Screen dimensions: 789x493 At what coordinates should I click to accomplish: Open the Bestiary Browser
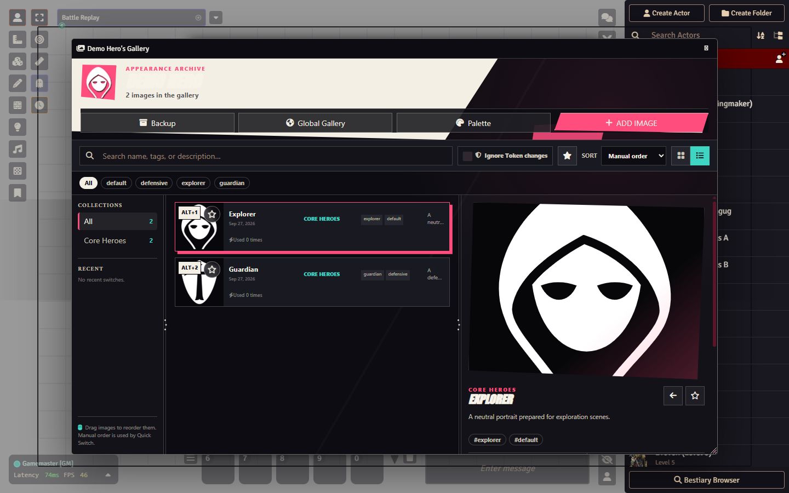point(707,480)
